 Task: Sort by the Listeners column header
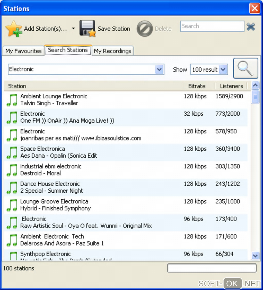click(x=231, y=86)
